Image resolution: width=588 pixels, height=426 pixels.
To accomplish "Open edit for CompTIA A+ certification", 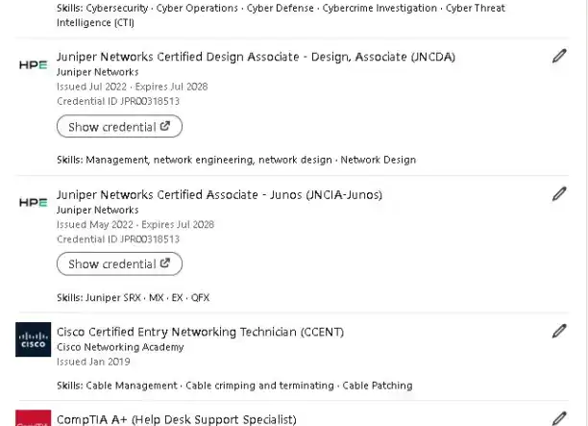I will click(x=559, y=418).
